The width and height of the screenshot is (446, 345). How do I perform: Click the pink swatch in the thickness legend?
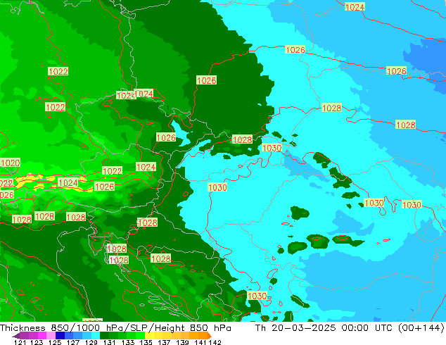[51, 336]
